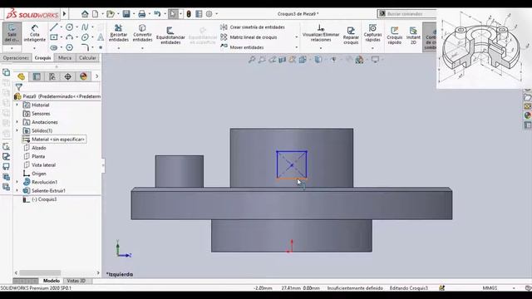Toggle Instant 2D

(x=413, y=35)
